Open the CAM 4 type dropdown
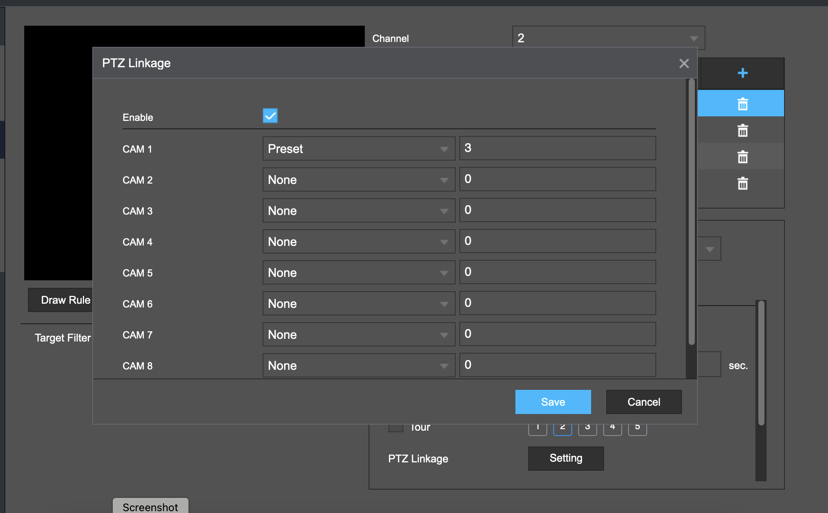This screenshot has height=513, width=828. point(359,241)
